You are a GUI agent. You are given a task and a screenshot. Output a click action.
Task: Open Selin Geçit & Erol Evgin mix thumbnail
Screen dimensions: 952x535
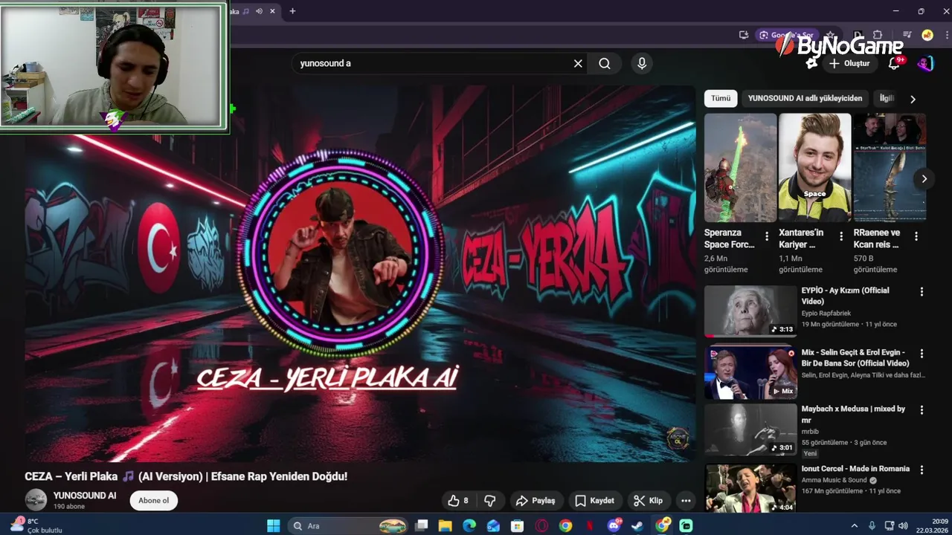(x=750, y=373)
